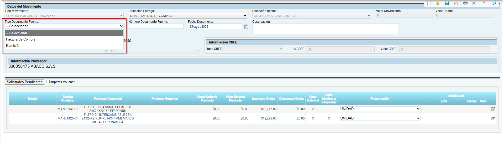
Task: Choose Factura de Compra from the list
Action: click(21, 39)
